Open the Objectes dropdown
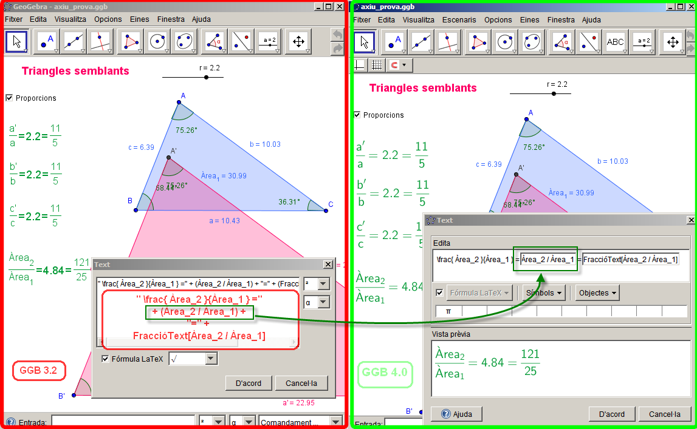The width and height of the screenshot is (697, 429). [597, 293]
